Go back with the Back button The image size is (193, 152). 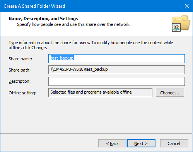tap(112, 143)
